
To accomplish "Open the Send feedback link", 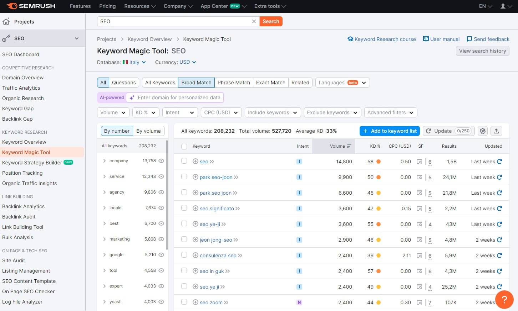I will (488, 39).
